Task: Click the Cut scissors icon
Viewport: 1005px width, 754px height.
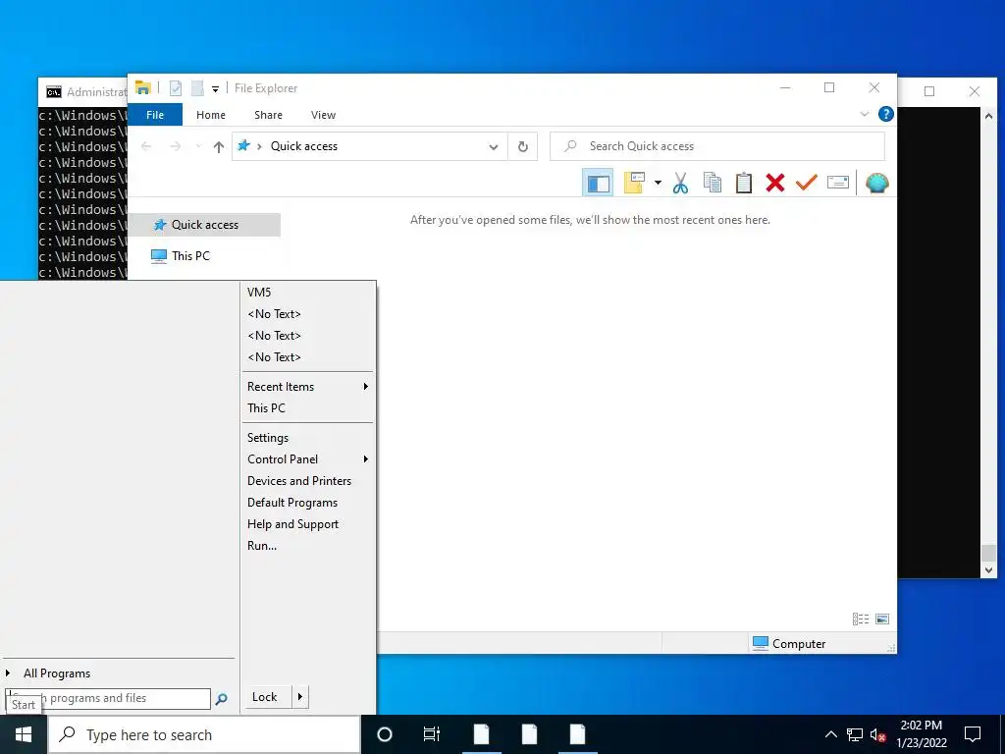Action: pyautogui.click(x=680, y=183)
